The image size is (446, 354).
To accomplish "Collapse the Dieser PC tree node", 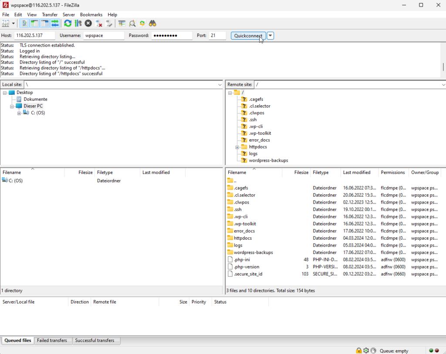I will click(x=12, y=107).
